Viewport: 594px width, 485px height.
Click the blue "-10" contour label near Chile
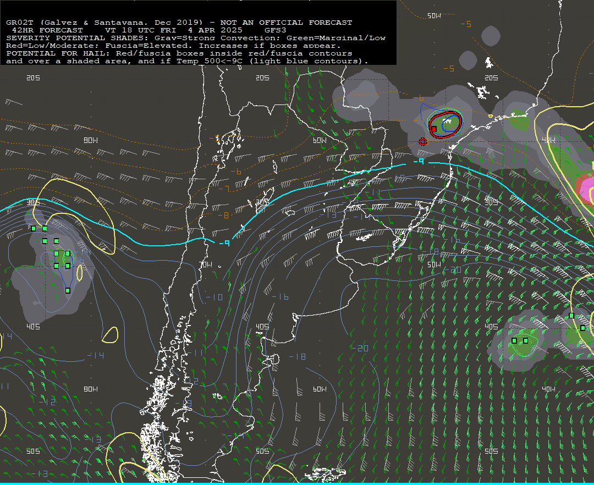tap(215, 297)
